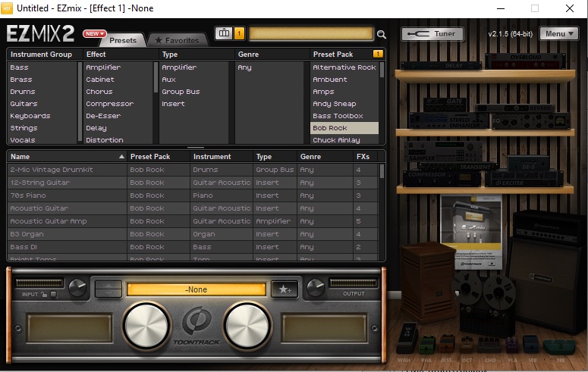Choose Aux in the Type filter
The width and height of the screenshot is (588, 372).
[x=168, y=80]
